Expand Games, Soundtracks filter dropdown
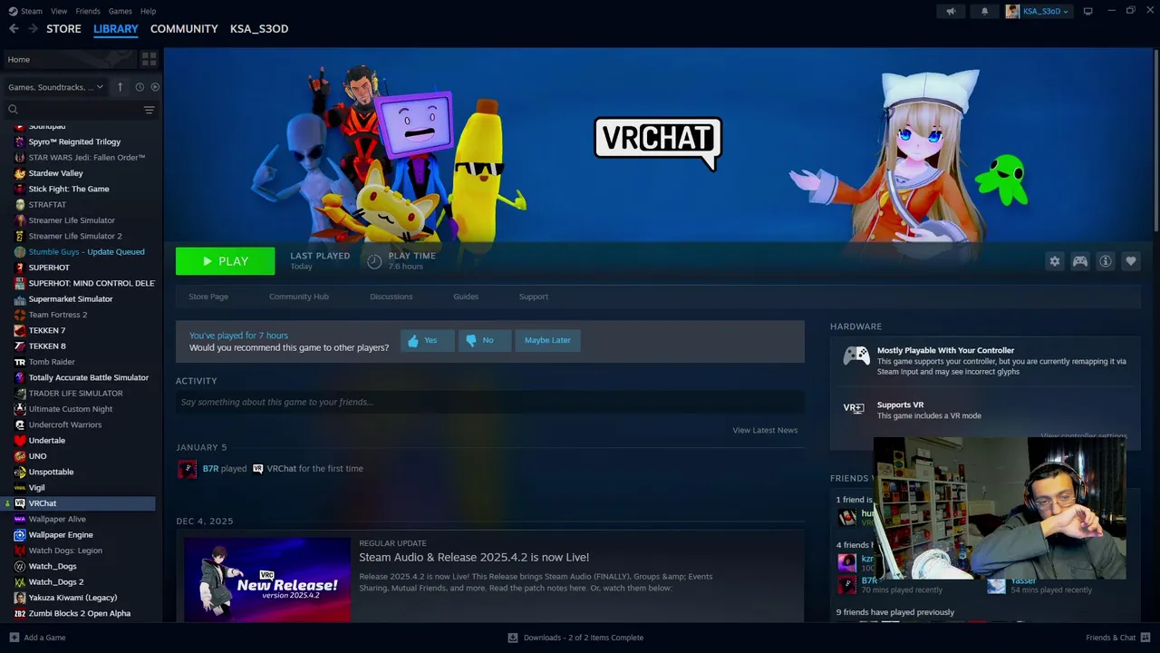The height and width of the screenshot is (653, 1160). [55, 87]
